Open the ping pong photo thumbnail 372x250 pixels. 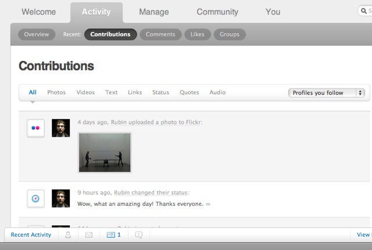105,152
